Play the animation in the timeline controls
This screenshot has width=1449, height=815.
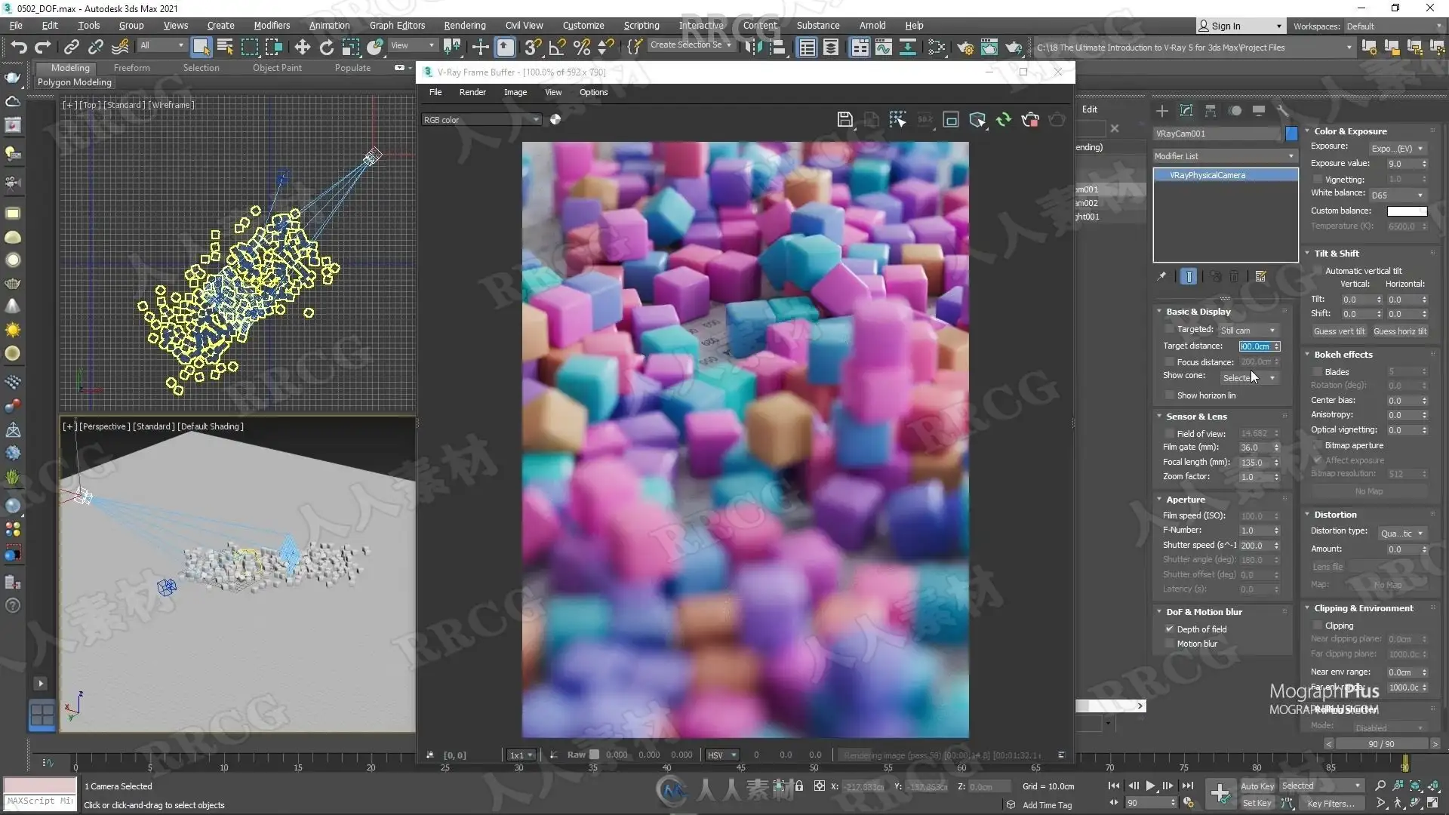[1150, 786]
